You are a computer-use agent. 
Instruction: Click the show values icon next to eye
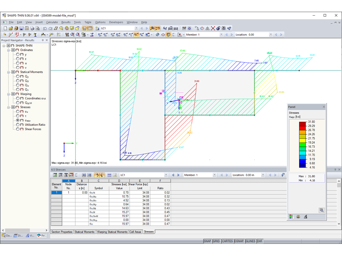click(157, 28)
